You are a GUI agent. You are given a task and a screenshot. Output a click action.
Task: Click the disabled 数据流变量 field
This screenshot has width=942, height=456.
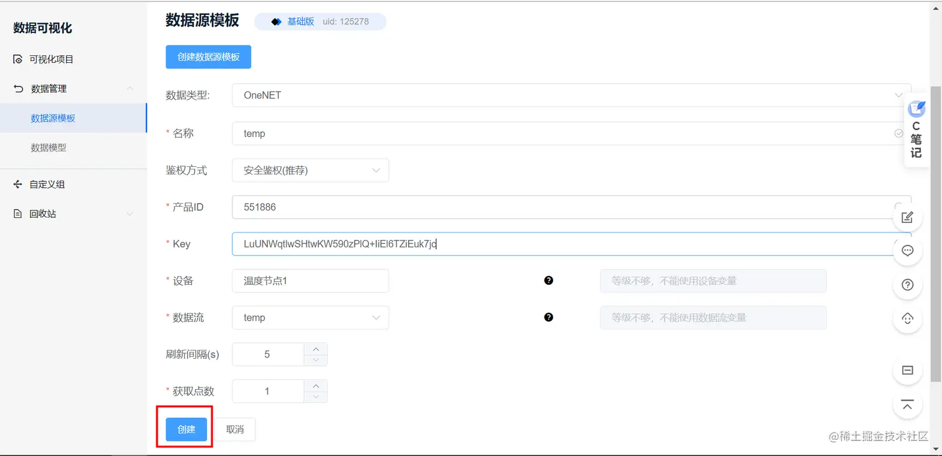[713, 318]
